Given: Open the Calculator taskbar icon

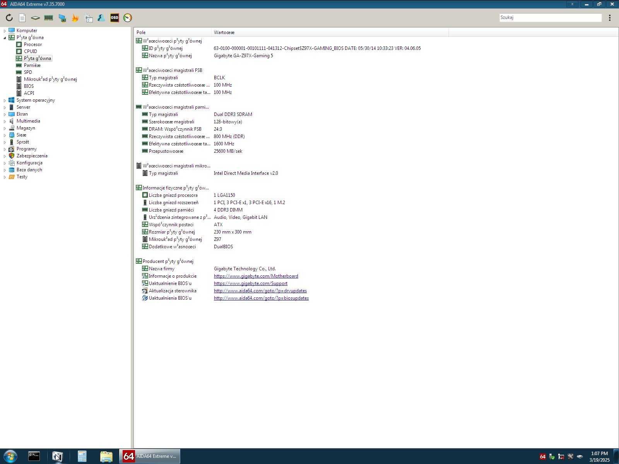Looking at the screenshot, I should [x=82, y=457].
